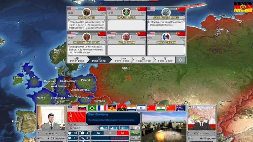Click the Spain label on the map
253x142 pixels.
tap(30, 118)
